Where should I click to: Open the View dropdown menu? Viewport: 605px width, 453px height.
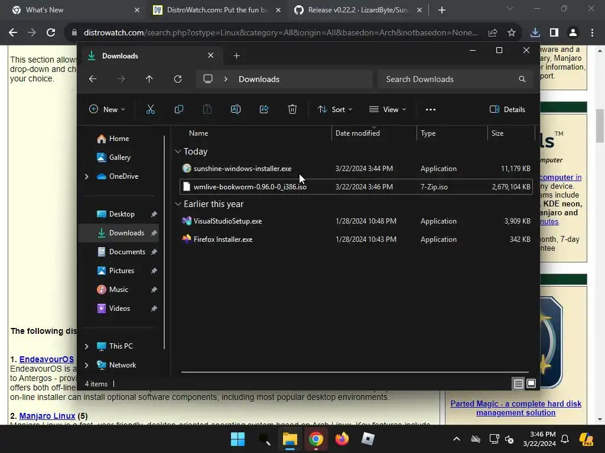[388, 109]
